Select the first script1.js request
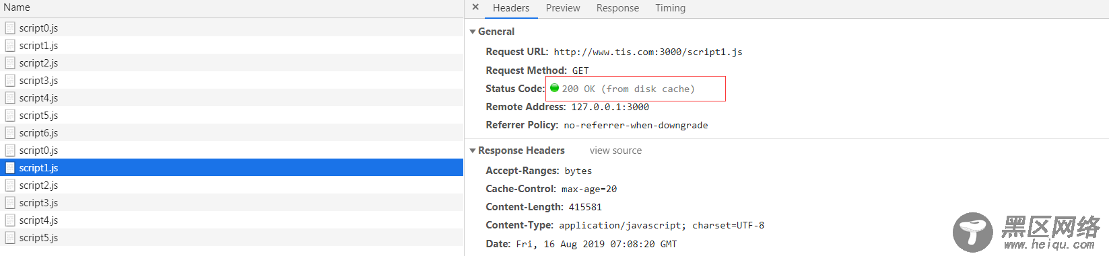This screenshot has height=256, width=1109. tap(232, 46)
